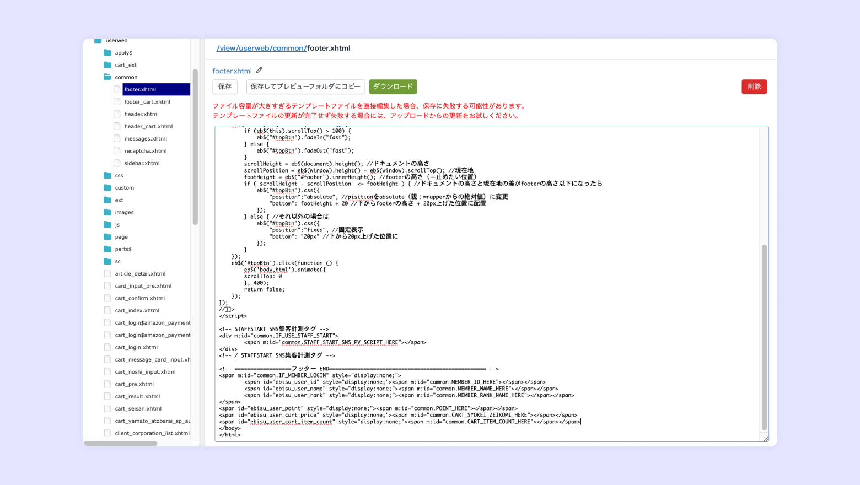Open card_input_pre.xhtml file

coord(143,286)
